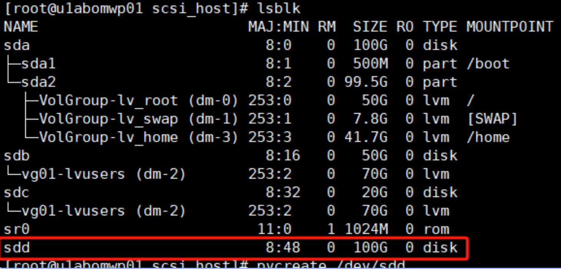Screen dimensions: 561x269
Task: Click the highlighted sdd disk name
Action: 17,248
